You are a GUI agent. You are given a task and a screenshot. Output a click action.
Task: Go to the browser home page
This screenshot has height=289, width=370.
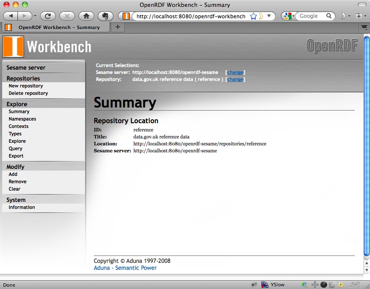pos(86,16)
